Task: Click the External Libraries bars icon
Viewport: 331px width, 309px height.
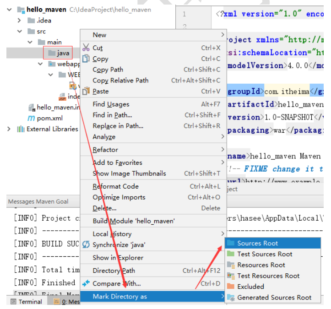Action: (x=21, y=129)
